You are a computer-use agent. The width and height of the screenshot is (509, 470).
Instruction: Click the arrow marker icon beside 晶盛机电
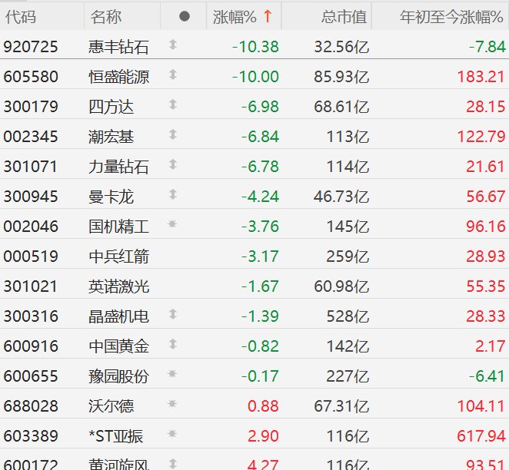click(173, 316)
